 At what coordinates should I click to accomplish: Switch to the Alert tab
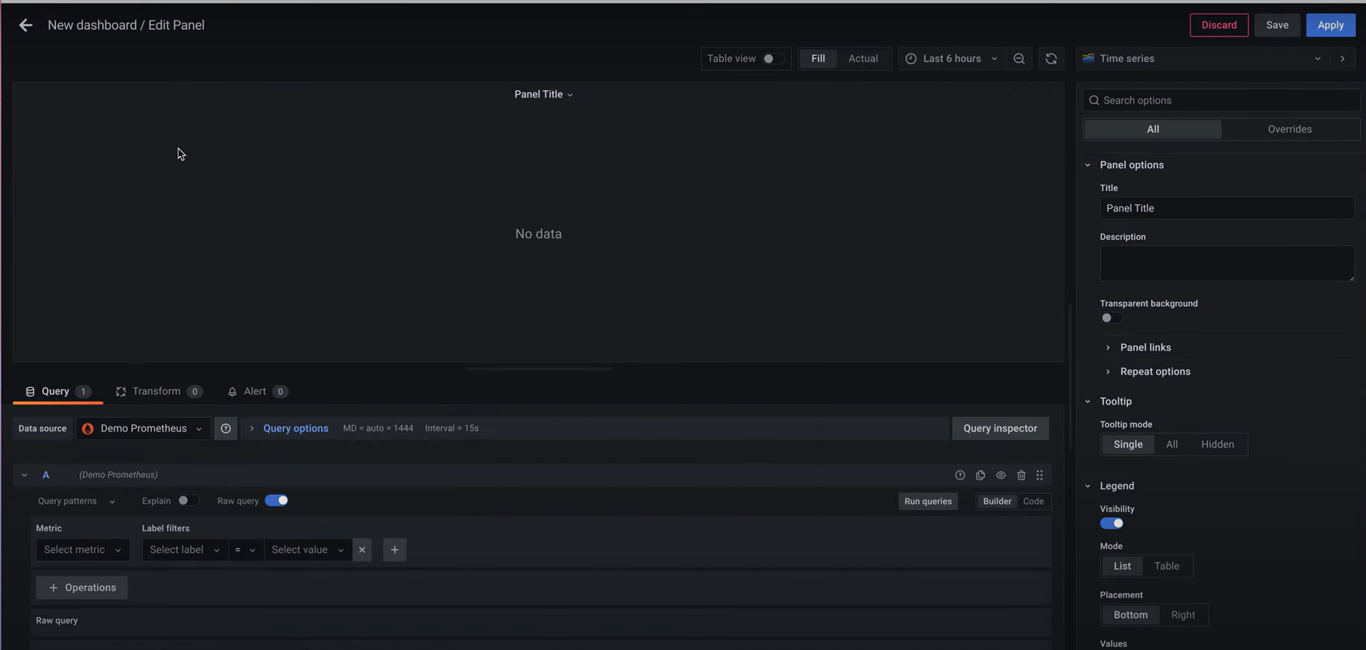click(258, 392)
